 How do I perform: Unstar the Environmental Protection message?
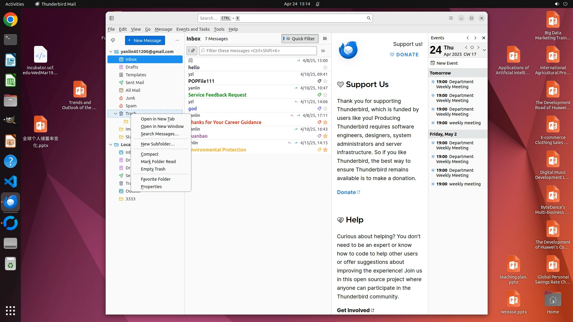325,150
